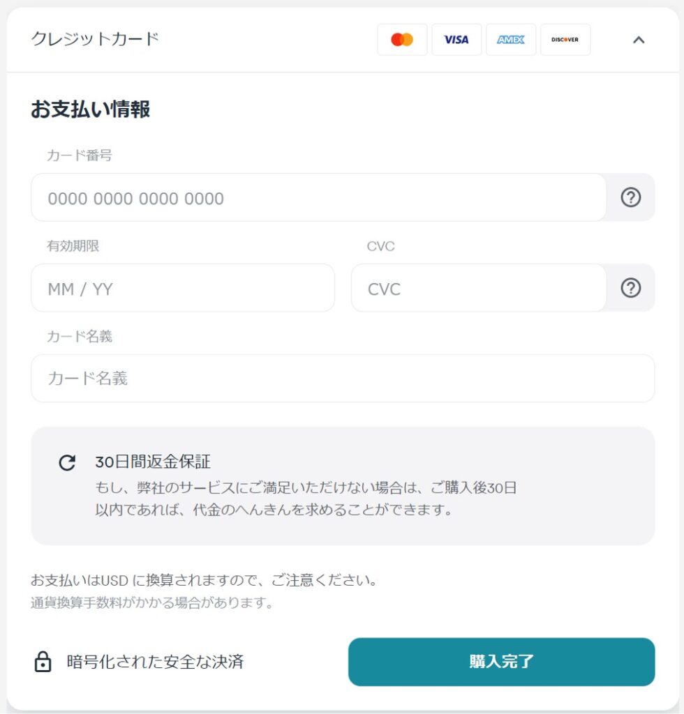Select the DISCOVER card icon

(x=565, y=40)
